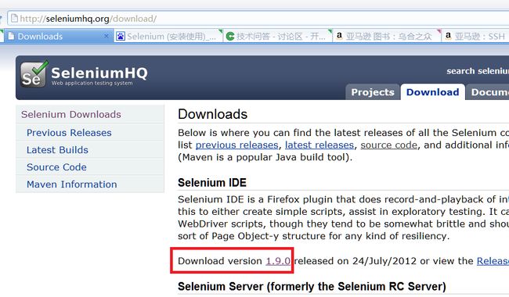The image size is (509, 297).
Task: Open the Documentation site tab
Action: coord(488,92)
